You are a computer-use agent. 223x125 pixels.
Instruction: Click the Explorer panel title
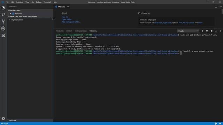click(x=13, y=7)
